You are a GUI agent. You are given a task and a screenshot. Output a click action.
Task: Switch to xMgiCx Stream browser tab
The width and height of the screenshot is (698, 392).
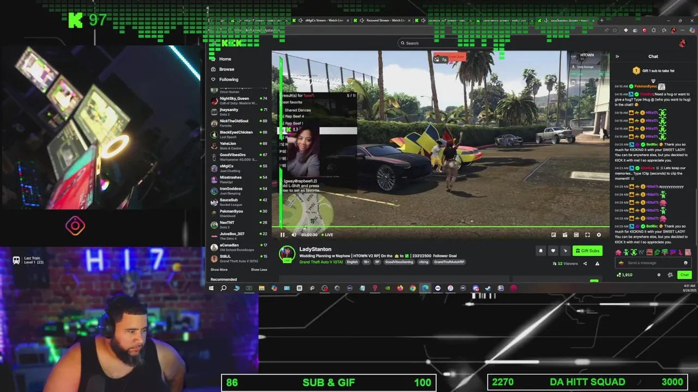point(322,21)
